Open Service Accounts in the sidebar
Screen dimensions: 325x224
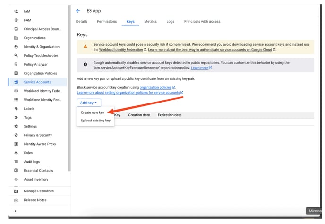click(37, 82)
